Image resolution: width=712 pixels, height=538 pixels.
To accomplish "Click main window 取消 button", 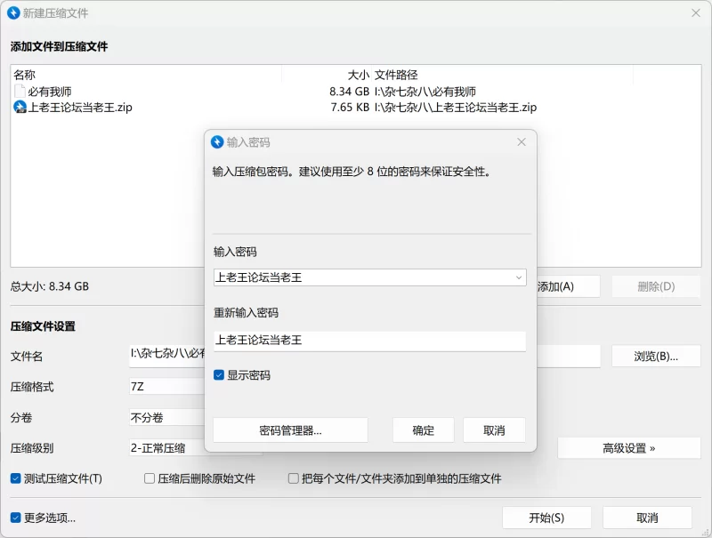I will 647,518.
